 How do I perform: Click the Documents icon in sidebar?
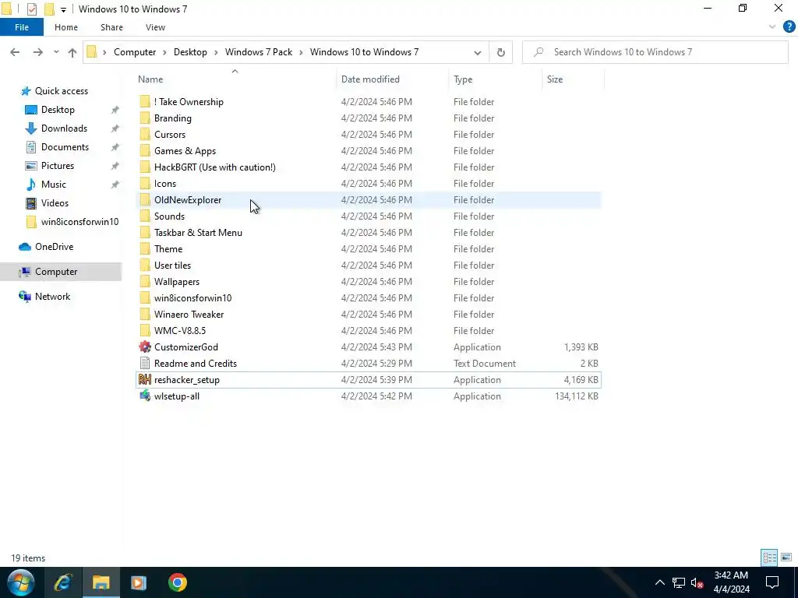[31, 147]
